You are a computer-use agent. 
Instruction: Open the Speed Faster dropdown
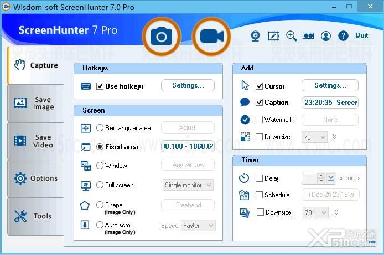(x=198, y=225)
